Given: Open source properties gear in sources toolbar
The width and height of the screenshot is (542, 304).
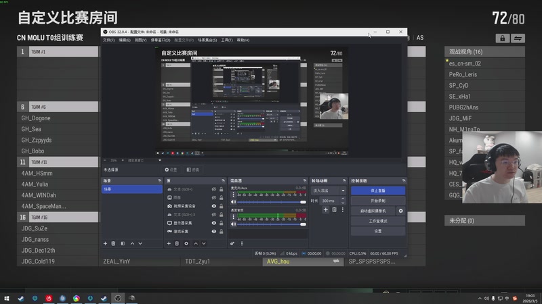Looking at the screenshot, I should 186,243.
